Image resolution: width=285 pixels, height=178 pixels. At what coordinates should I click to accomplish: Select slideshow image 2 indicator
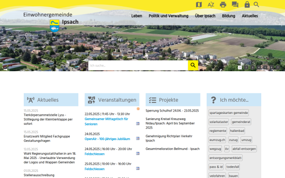[x=246, y=67]
